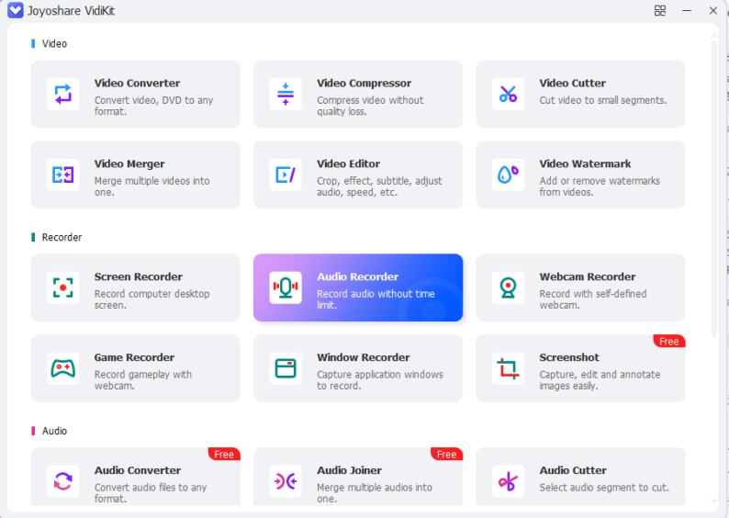This screenshot has height=518, width=729.
Task: Open Audio Converter via its title
Action: pyautogui.click(x=138, y=470)
